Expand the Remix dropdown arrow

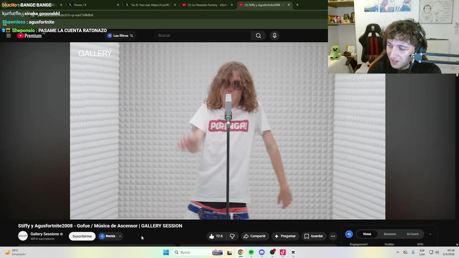120,236
